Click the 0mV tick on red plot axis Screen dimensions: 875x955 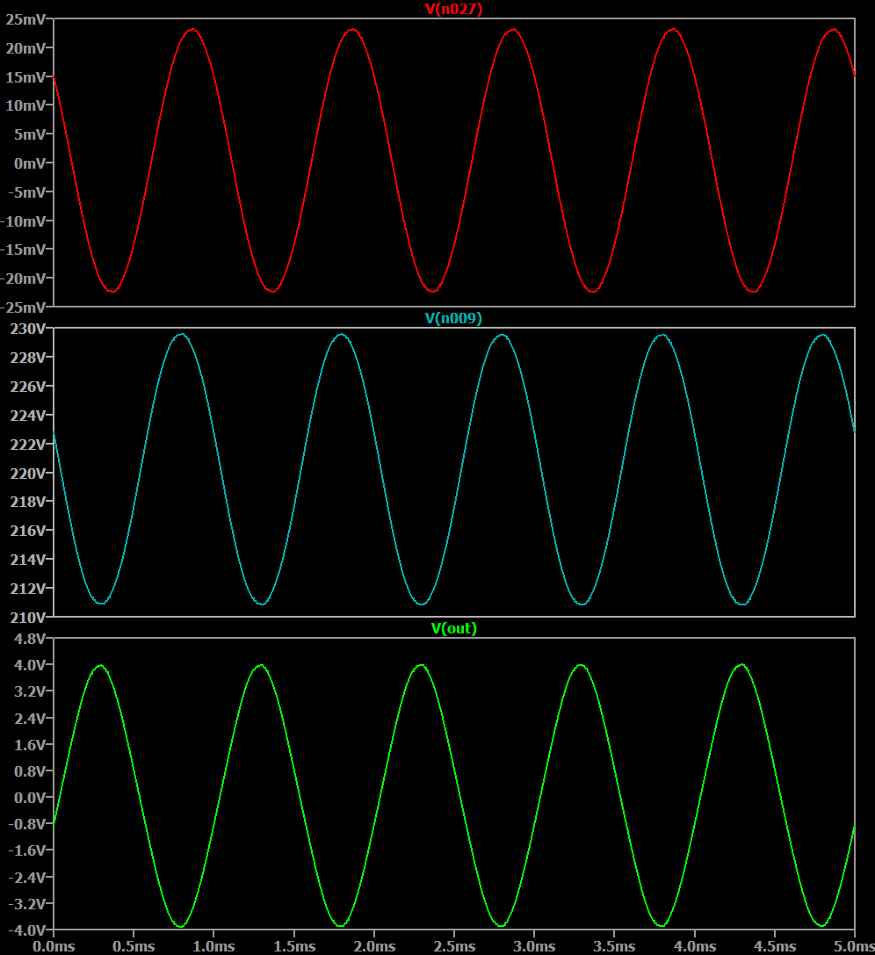(x=31, y=163)
